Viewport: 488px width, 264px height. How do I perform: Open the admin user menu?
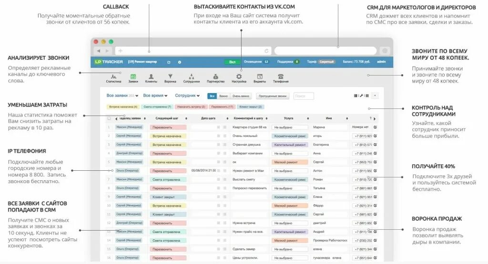click(381, 62)
